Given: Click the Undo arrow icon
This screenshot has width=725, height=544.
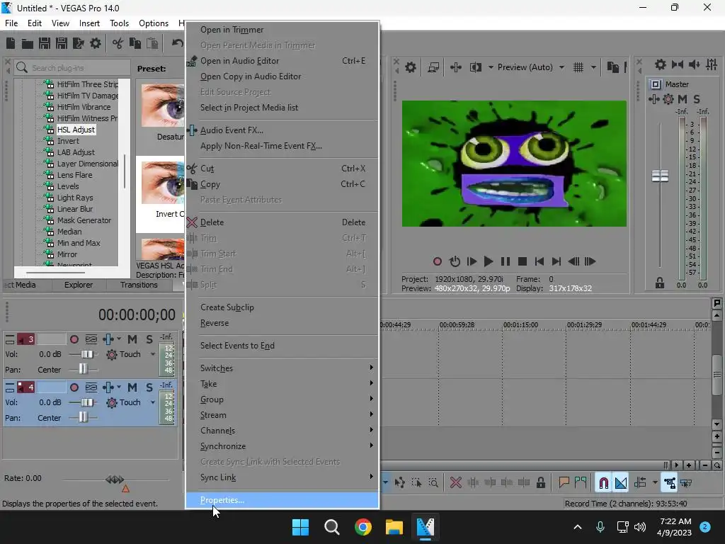Looking at the screenshot, I should 177,43.
